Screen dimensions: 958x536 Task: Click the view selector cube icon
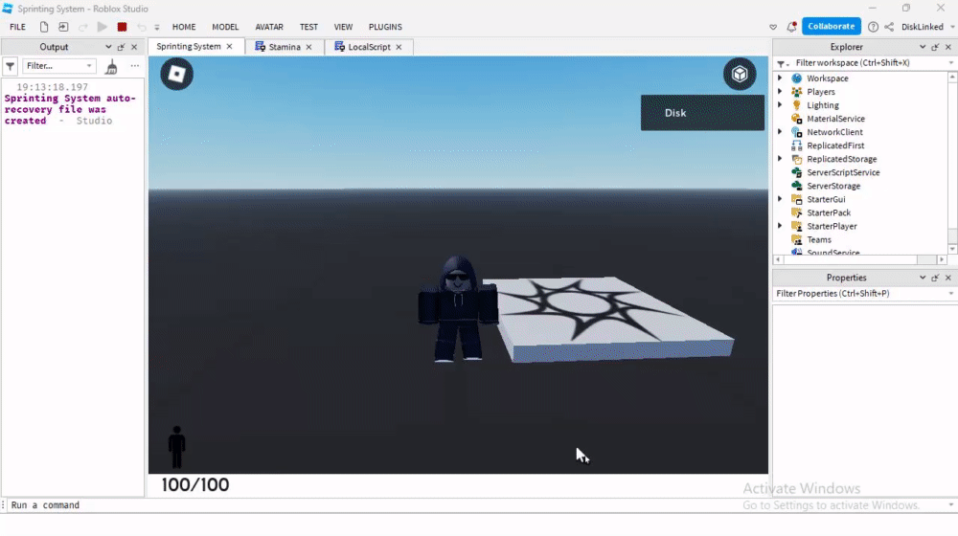click(x=740, y=74)
